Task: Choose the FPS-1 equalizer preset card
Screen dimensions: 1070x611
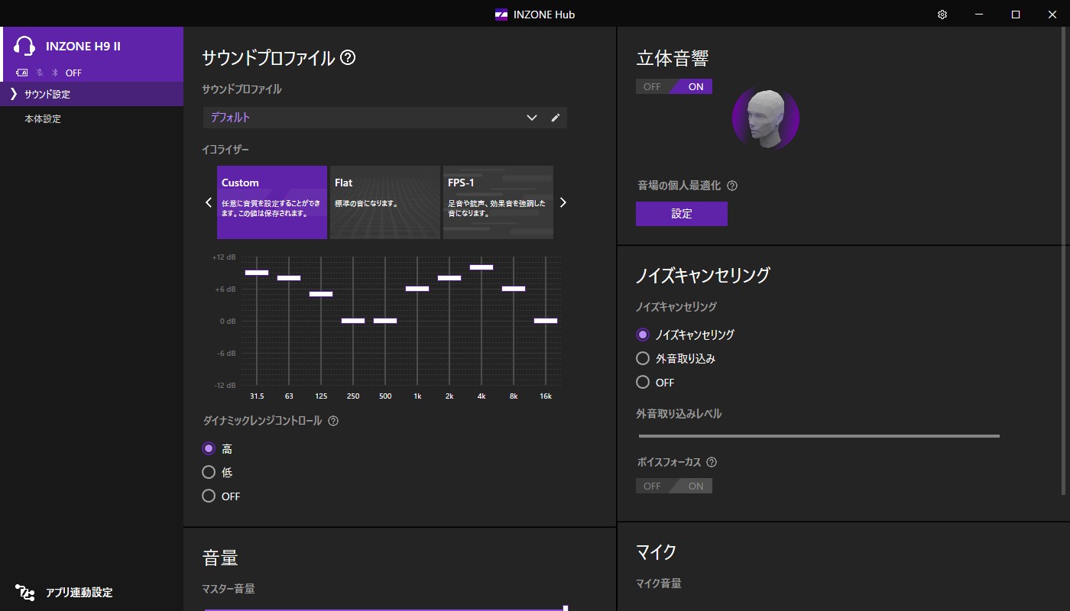Action: (x=498, y=202)
